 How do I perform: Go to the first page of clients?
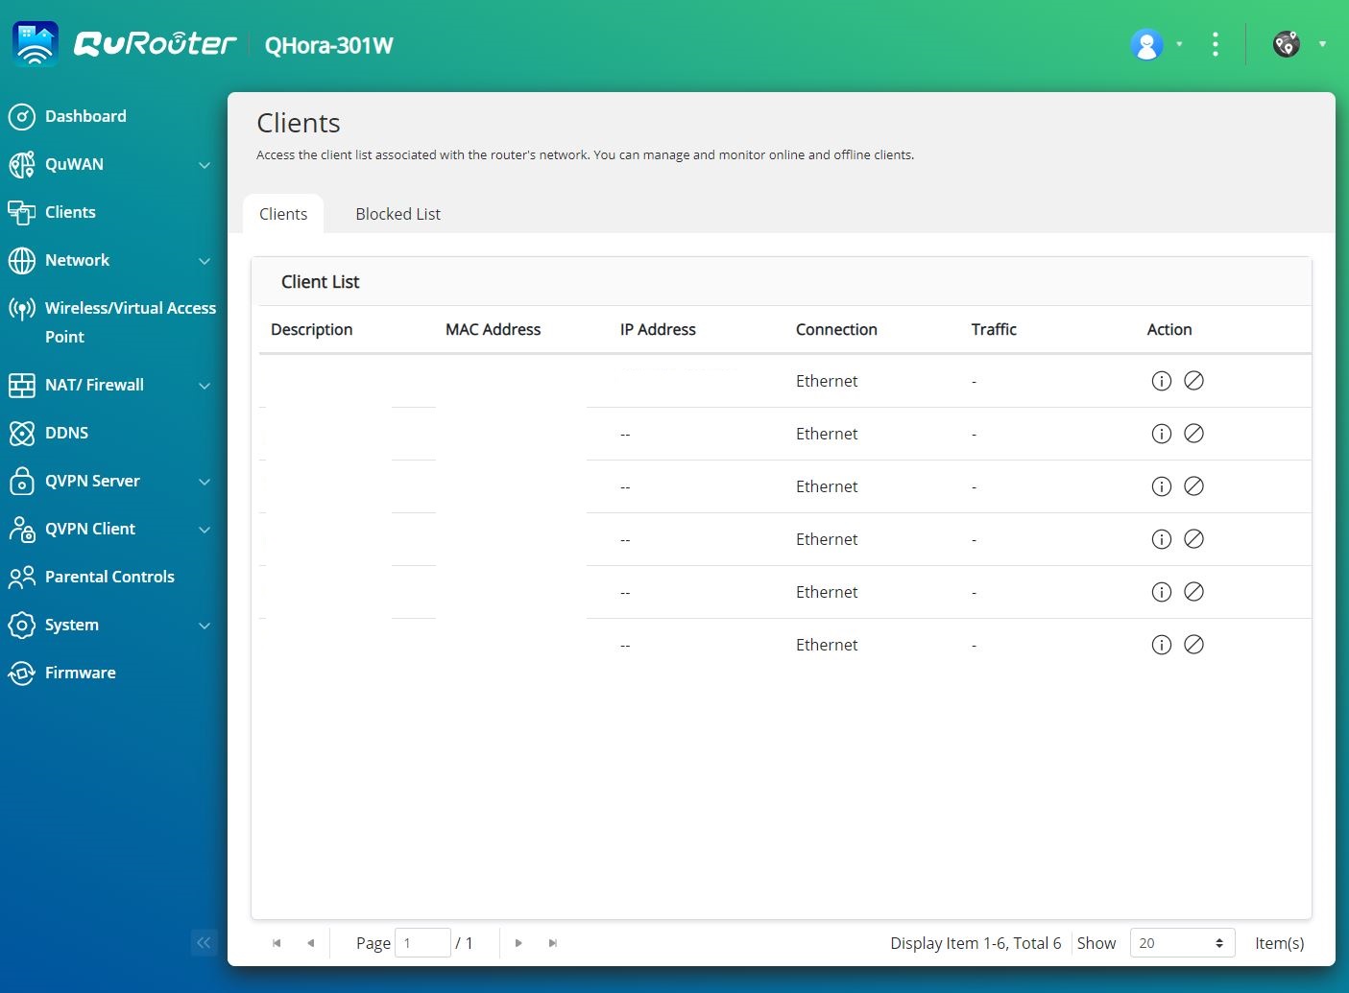point(277,943)
